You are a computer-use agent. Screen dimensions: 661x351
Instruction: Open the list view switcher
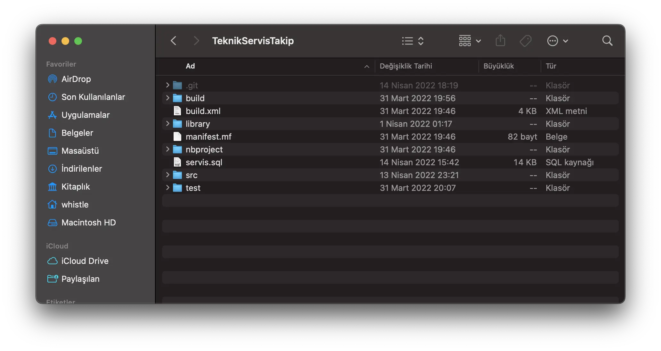(x=413, y=41)
